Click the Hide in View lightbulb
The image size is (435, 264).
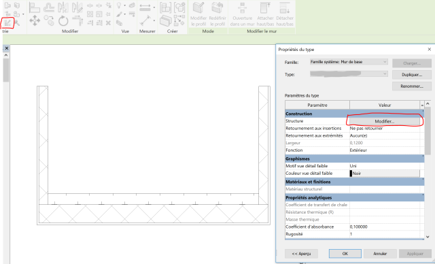coord(119,5)
